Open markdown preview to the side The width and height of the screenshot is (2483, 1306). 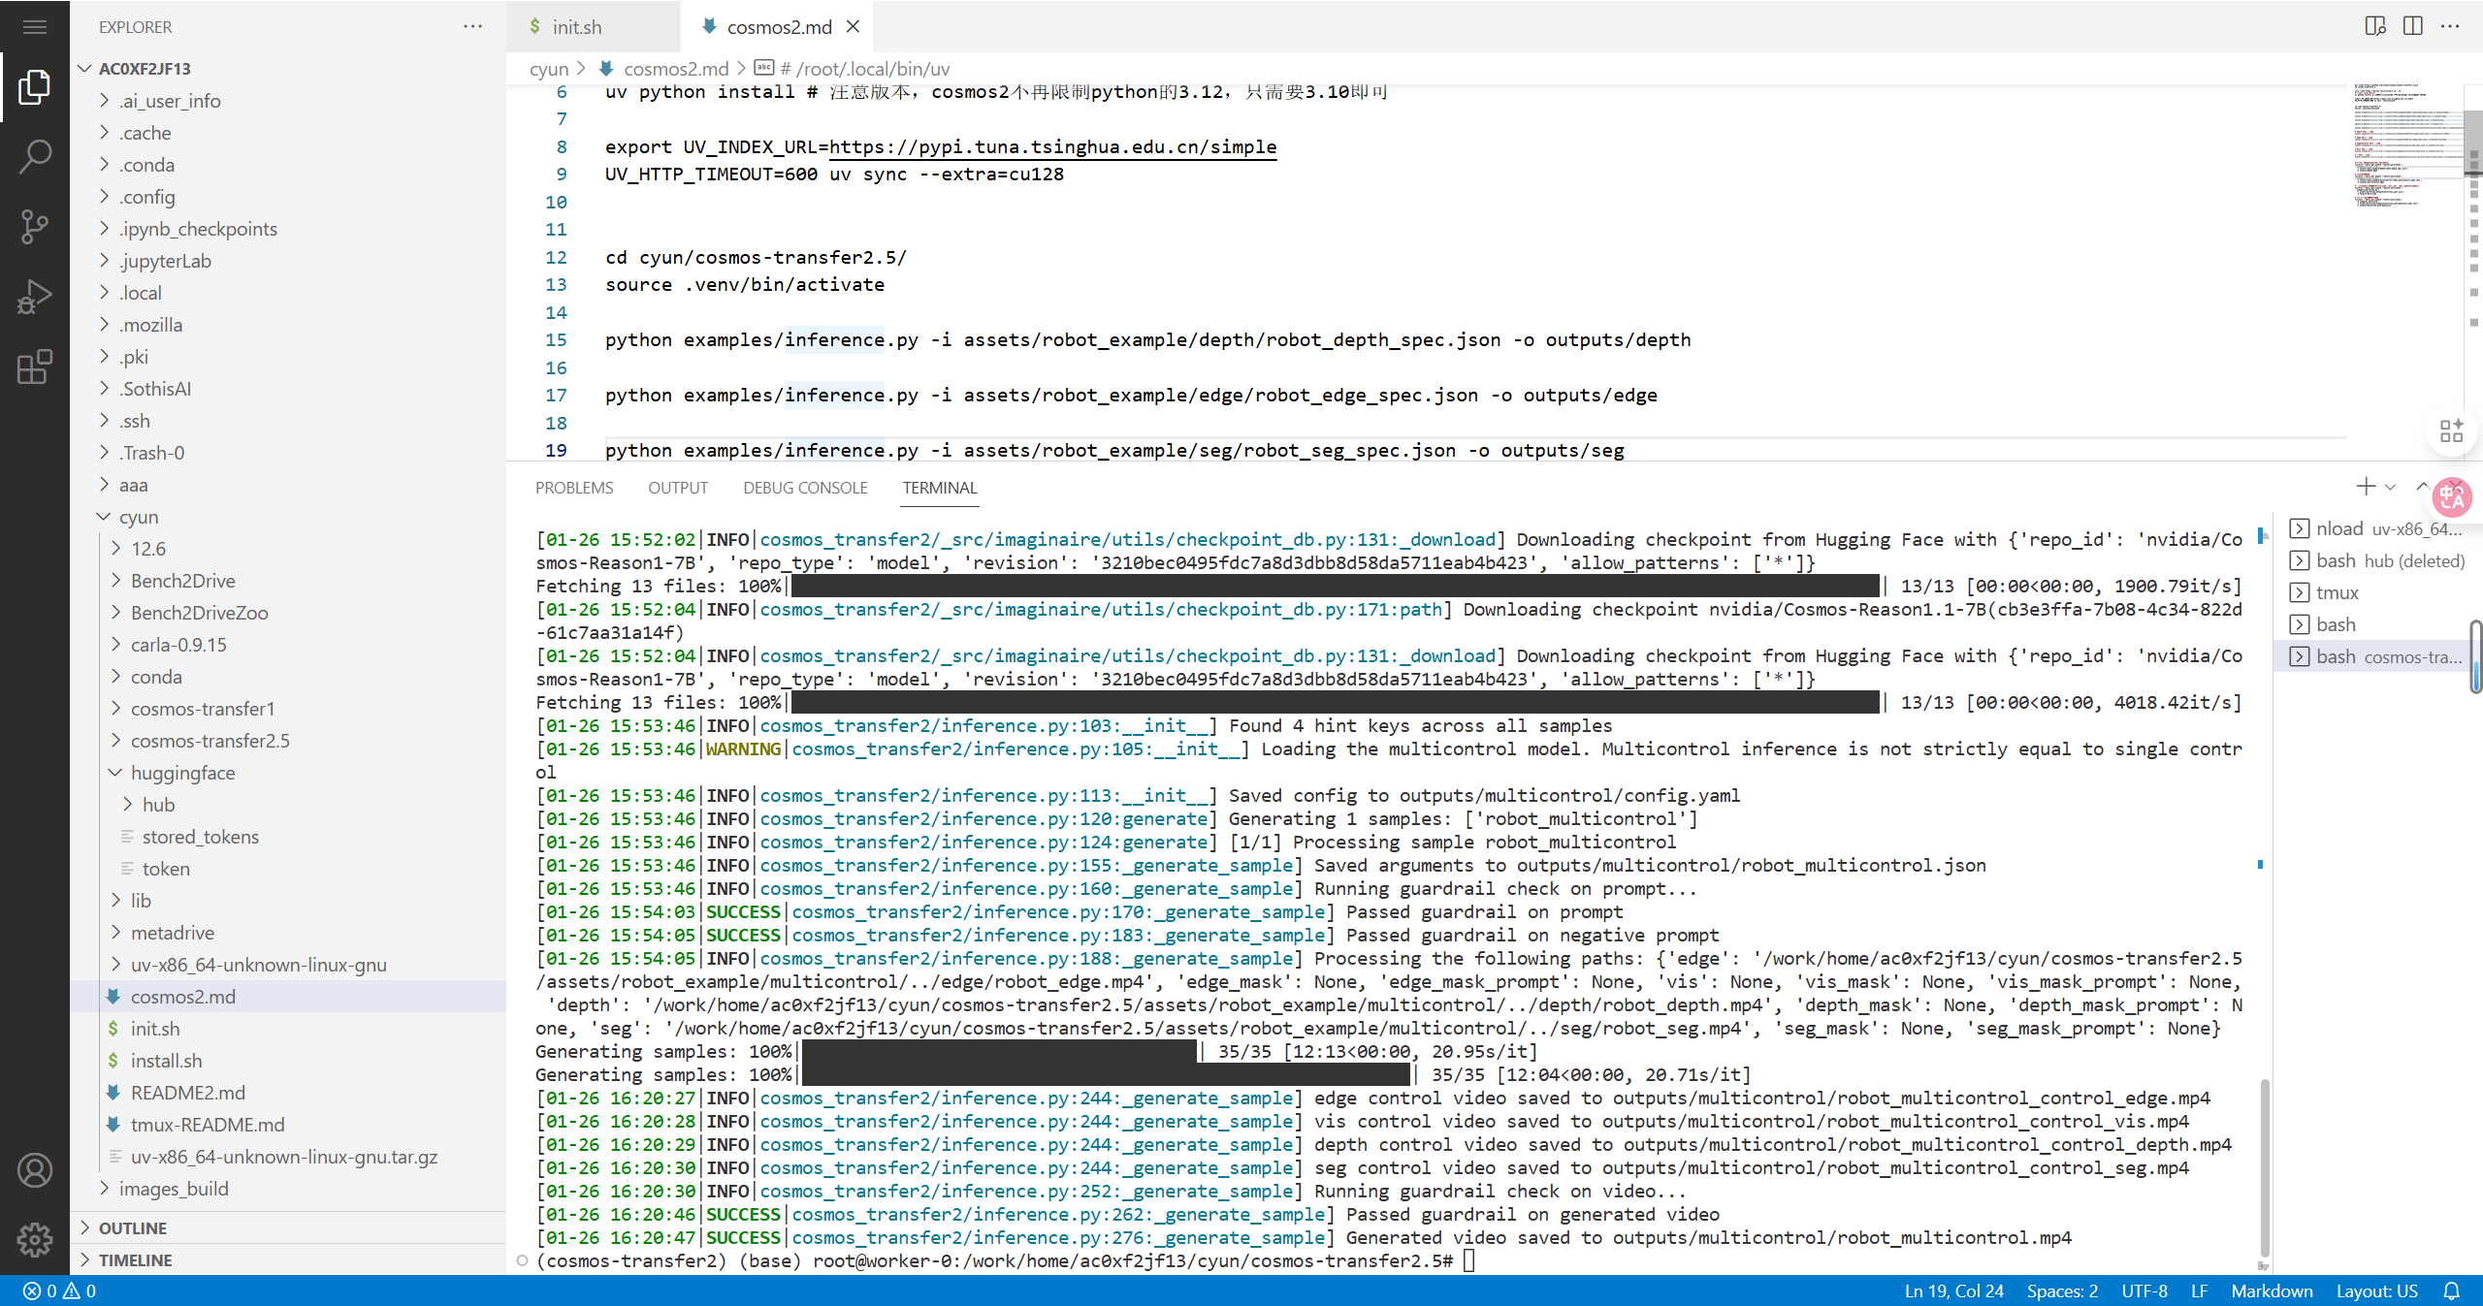coord(2375,26)
